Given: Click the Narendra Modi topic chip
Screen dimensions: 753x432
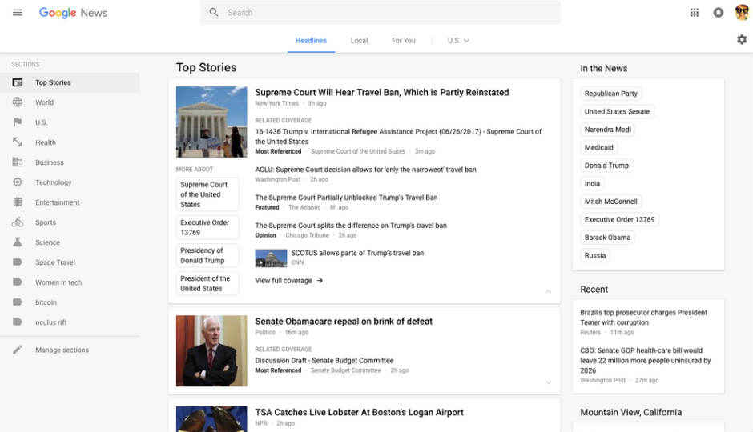Looking at the screenshot, I should 607,130.
